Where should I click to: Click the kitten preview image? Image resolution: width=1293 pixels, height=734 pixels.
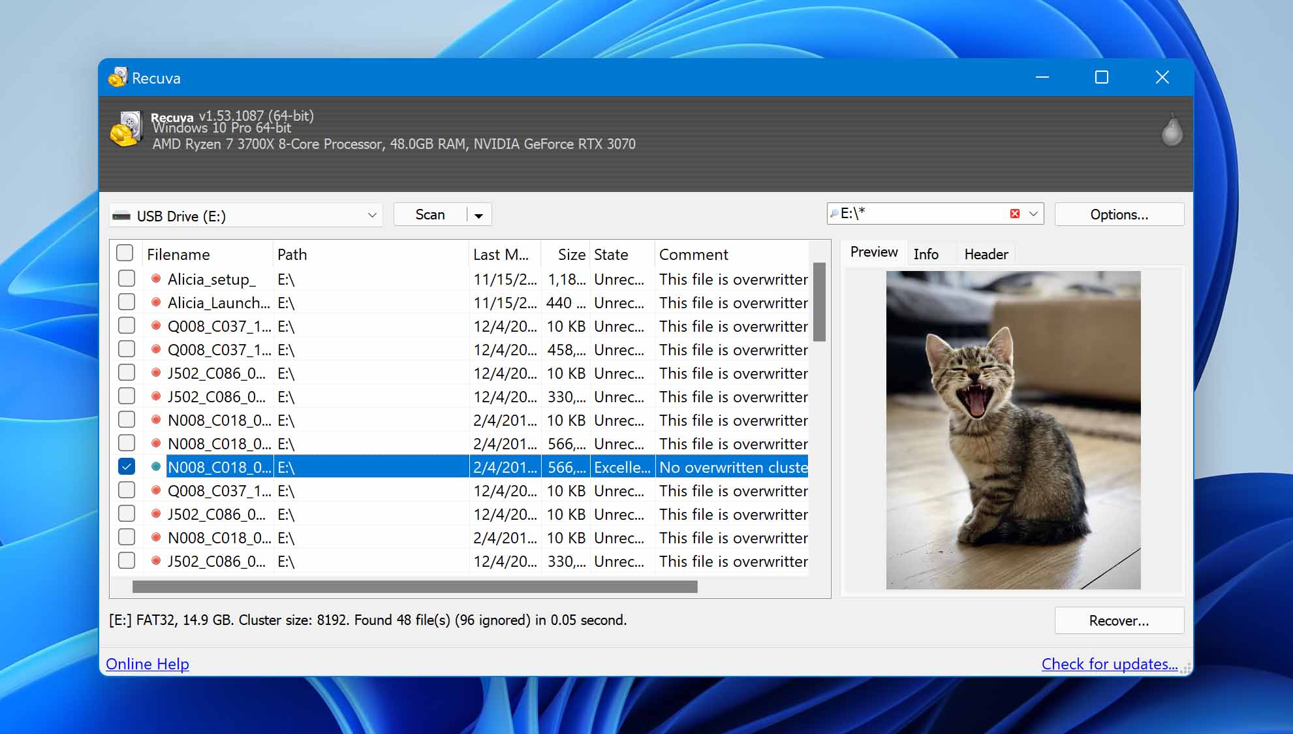tap(1013, 430)
